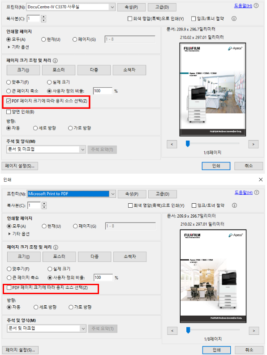
Task: Select 소책자 tab in lower dialog
Action: click(x=130, y=257)
